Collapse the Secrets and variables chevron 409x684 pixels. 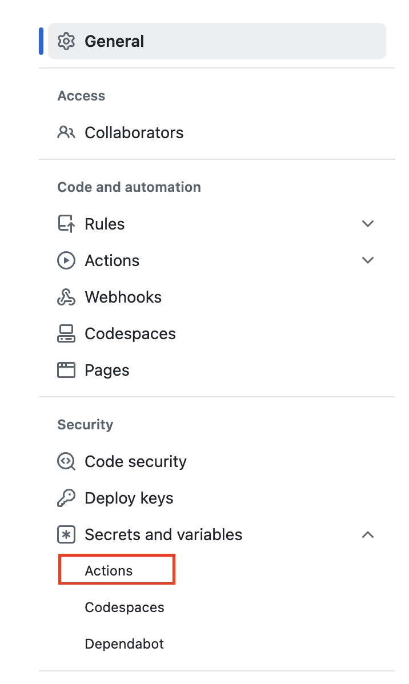(368, 534)
